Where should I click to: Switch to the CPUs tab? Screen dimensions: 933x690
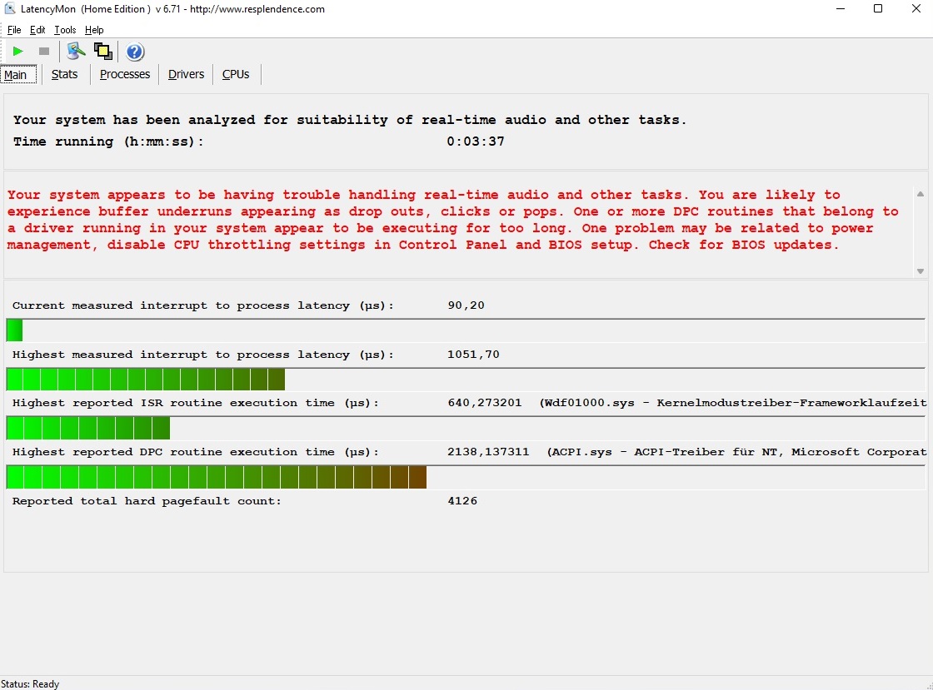(236, 74)
